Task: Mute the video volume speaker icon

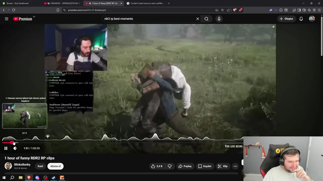Action: [x=15, y=148]
